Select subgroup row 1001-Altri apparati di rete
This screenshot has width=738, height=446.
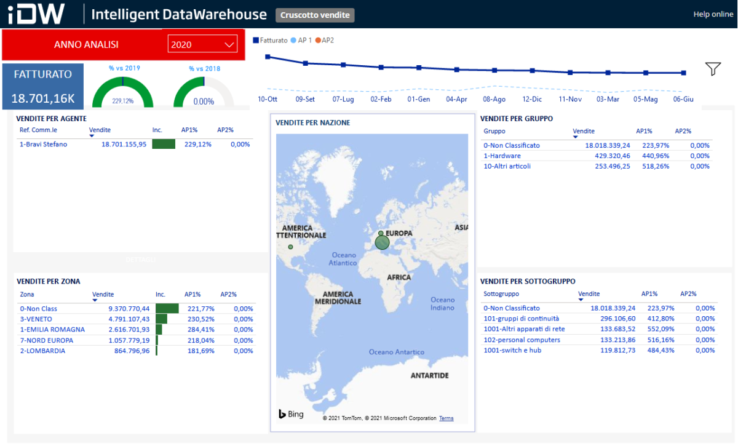pyautogui.click(x=598, y=329)
